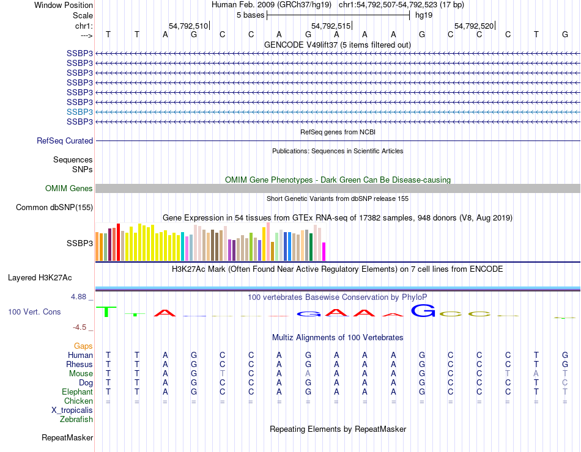Click the Window Position track label
The height and width of the screenshot is (452, 581).
(x=64, y=5)
